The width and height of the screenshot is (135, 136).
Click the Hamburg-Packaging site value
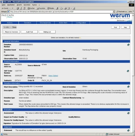[x=90, y=50]
